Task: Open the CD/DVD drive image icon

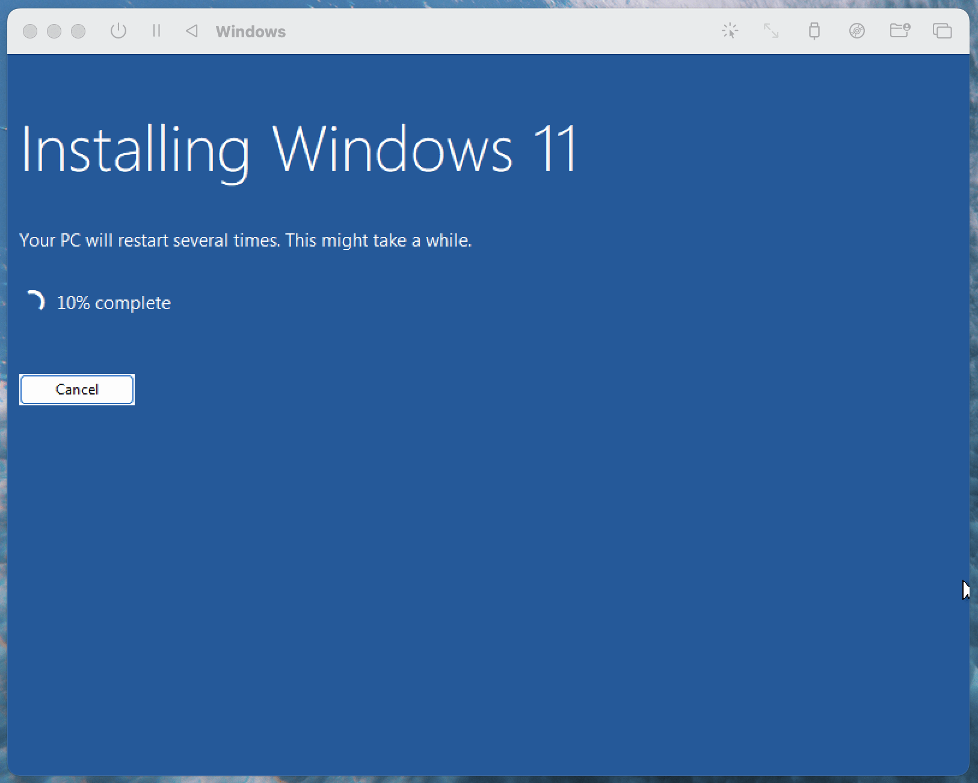Action: click(x=857, y=31)
